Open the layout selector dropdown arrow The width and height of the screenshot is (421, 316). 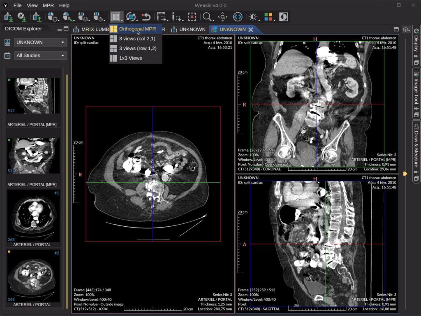click(122, 20)
